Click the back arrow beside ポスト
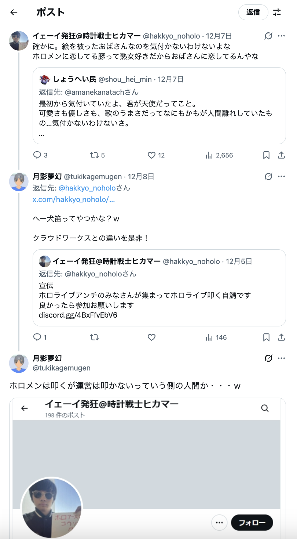Image resolution: width=297 pixels, height=539 pixels. pyautogui.click(x=14, y=12)
